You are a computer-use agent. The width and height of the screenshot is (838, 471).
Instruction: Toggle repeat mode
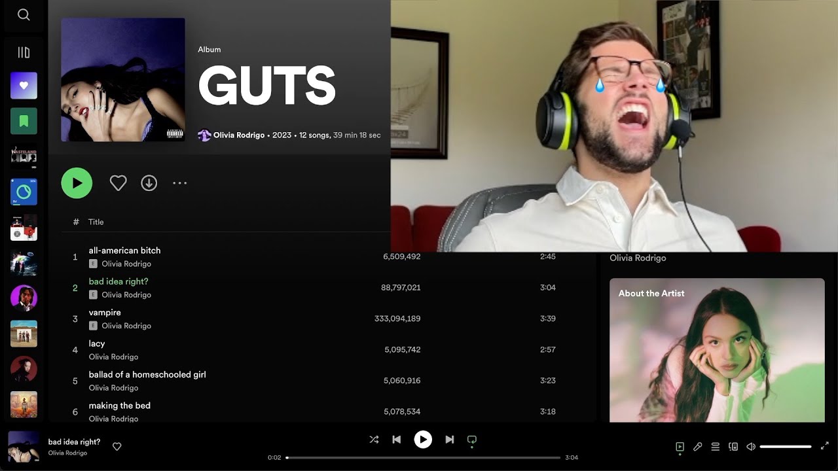(x=472, y=440)
